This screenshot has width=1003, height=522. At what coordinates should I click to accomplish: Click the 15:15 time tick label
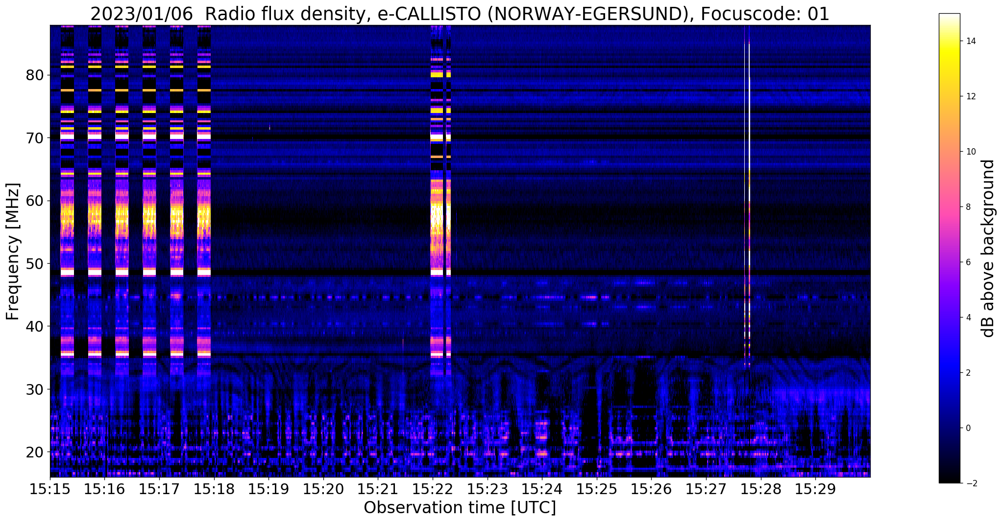(x=50, y=489)
